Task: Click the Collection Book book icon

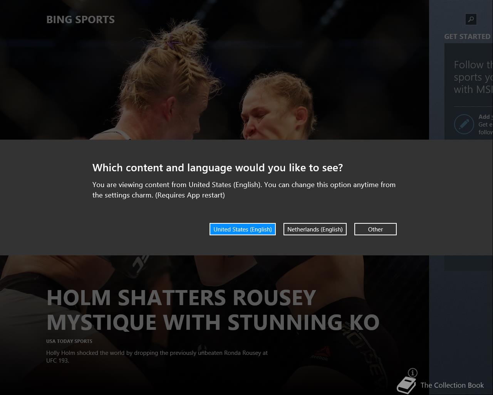Action: point(406,385)
